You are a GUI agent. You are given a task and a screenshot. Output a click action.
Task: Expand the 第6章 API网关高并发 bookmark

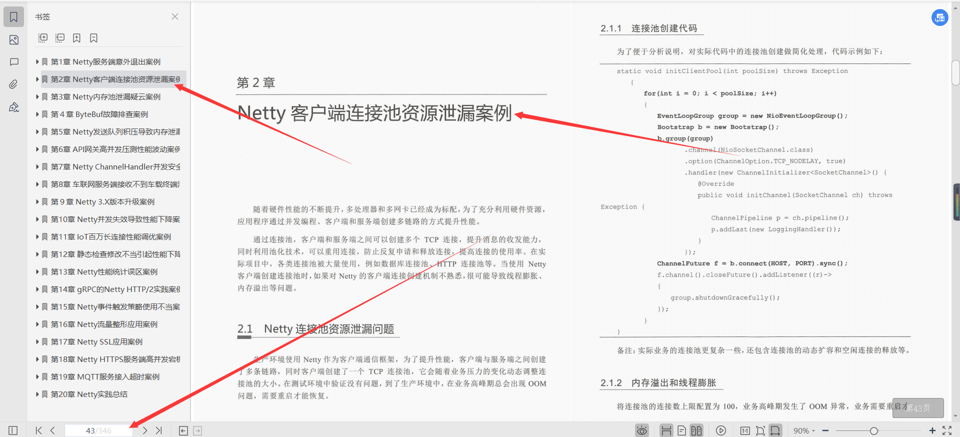(x=37, y=149)
